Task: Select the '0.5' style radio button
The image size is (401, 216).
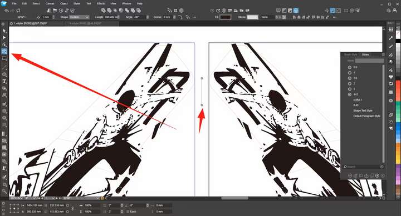Action: click(350, 67)
